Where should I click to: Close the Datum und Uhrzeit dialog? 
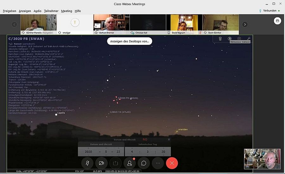coord(169,139)
